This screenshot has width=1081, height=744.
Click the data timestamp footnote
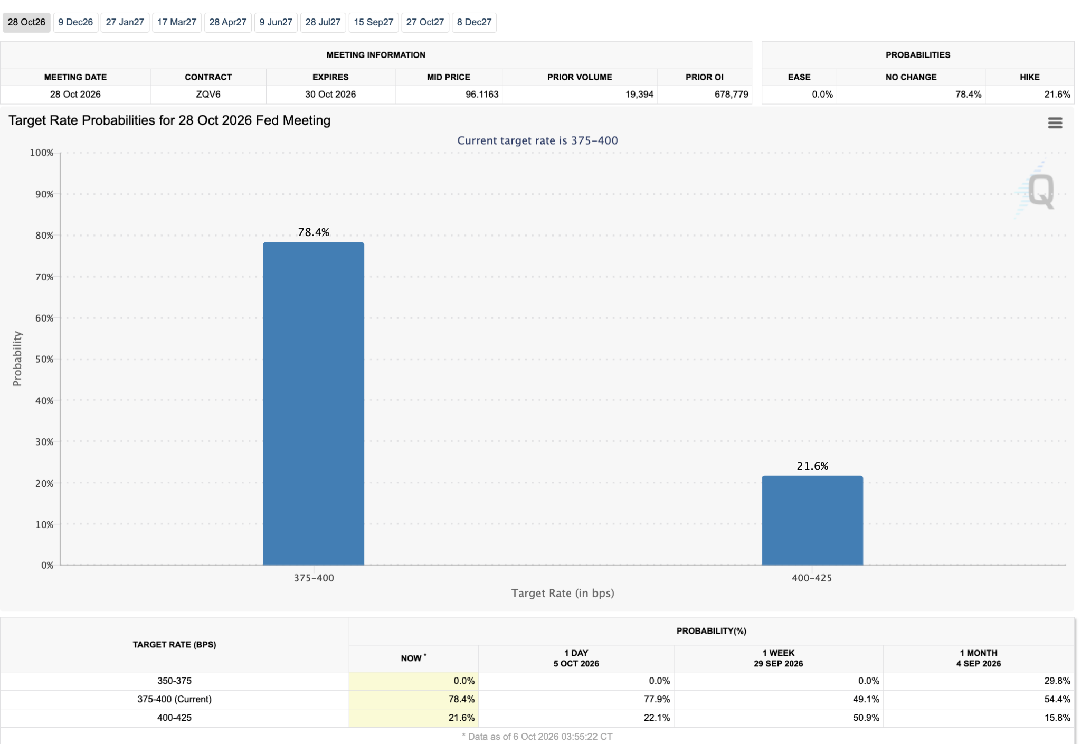(x=537, y=736)
